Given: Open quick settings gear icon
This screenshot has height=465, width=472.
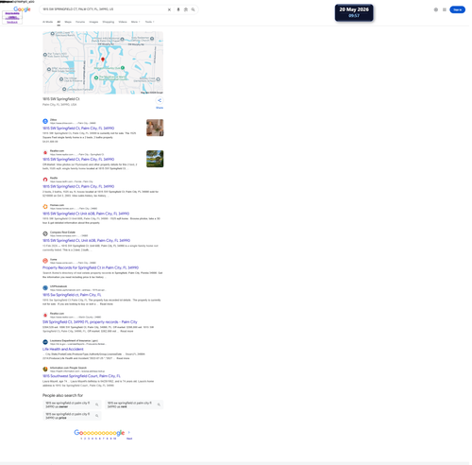Looking at the screenshot, I should 436,9.
